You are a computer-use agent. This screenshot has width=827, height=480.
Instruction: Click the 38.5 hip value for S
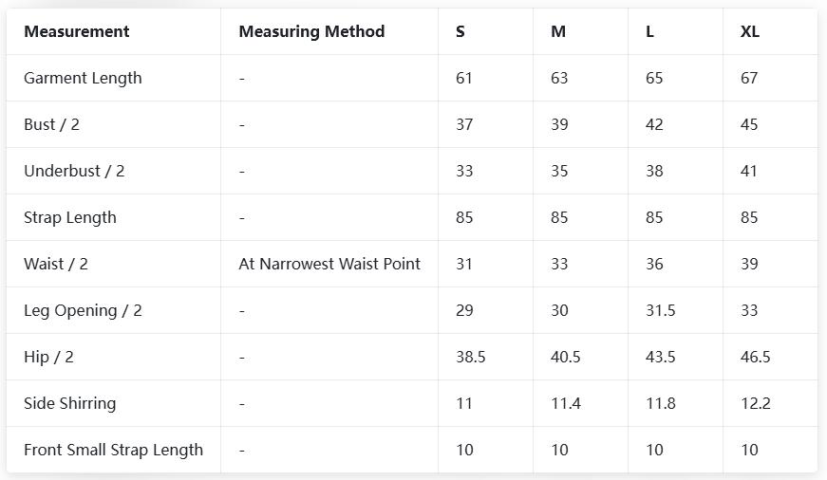click(x=470, y=357)
